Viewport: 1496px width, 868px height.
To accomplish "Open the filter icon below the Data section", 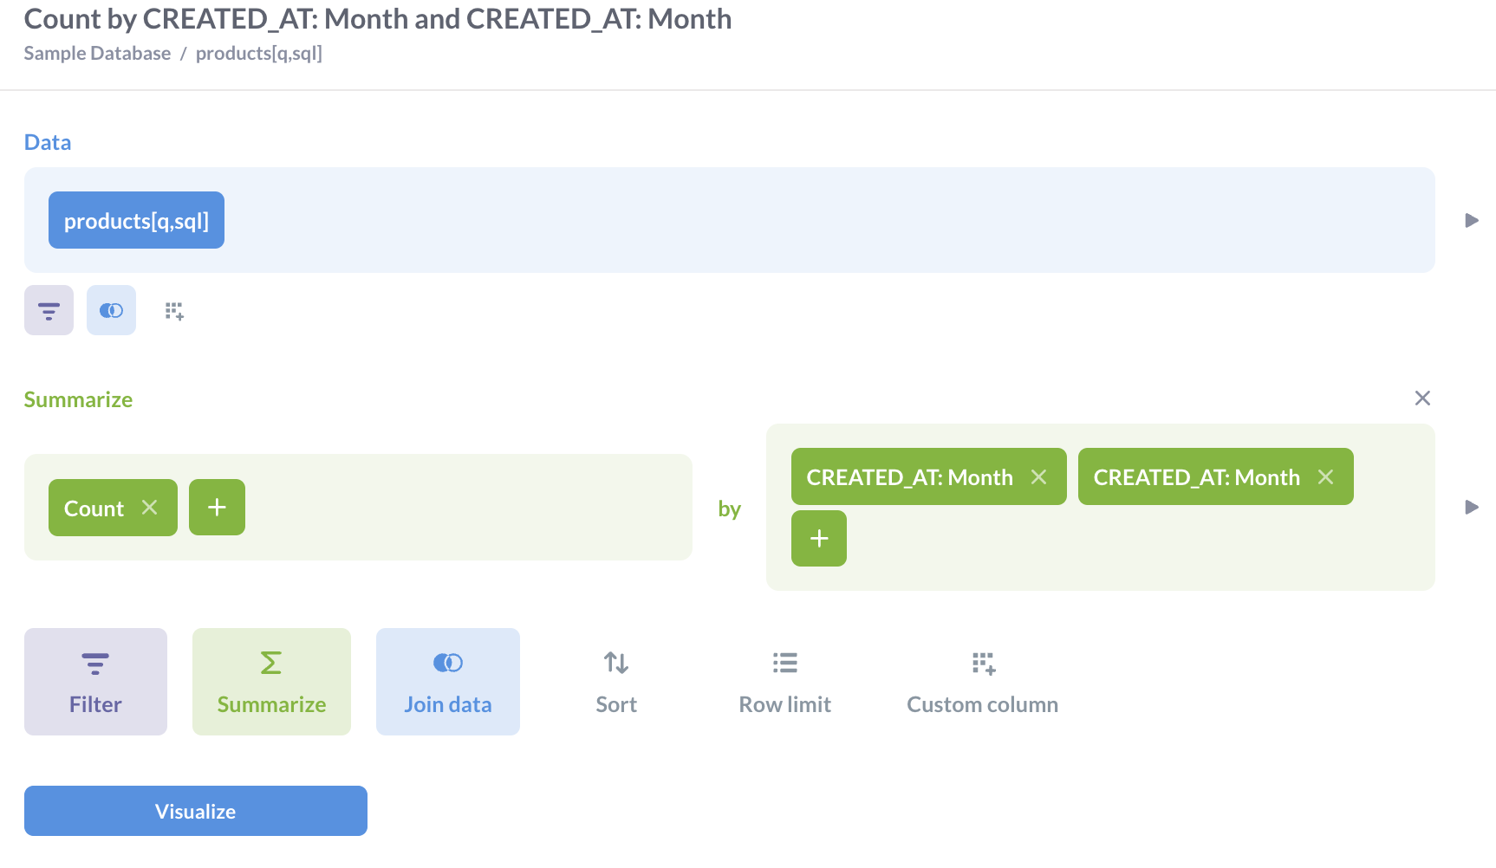I will point(49,309).
